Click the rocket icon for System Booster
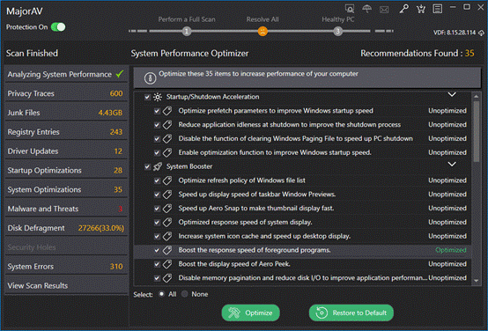The width and height of the screenshot is (488, 331). pyautogui.click(x=158, y=166)
